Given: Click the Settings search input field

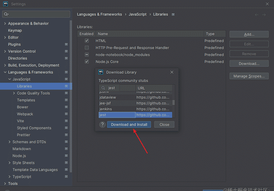Looking at the screenshot, I should pos(36,14).
